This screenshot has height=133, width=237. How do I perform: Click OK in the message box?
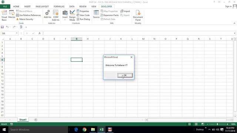tap(125, 75)
